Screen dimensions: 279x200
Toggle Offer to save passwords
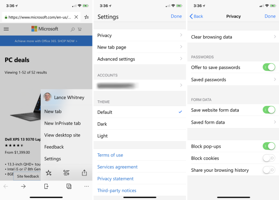(269, 67)
